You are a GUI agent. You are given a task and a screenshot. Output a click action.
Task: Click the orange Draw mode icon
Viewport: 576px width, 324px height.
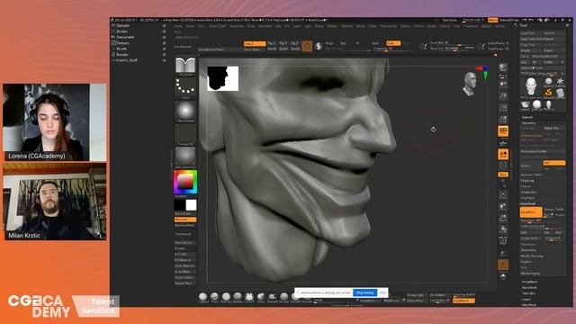pos(307,46)
